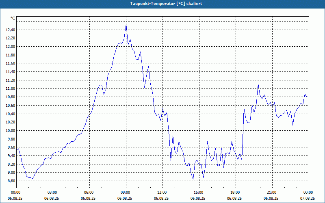Select the '06.08.25' date under 09:00
Image resolution: width=325 pixels, height=203 pixels.
point(125,199)
